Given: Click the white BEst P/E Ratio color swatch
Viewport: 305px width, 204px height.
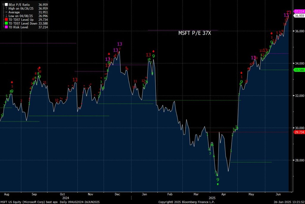Looking at the screenshot, I should pyautogui.click(x=7, y=4).
